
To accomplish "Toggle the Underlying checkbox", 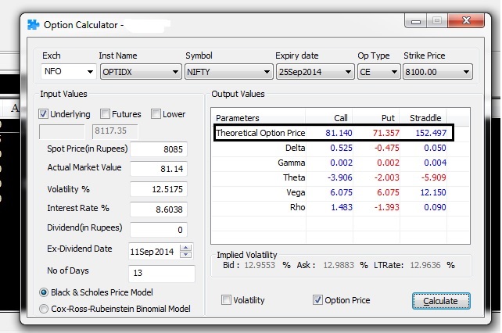I will (43, 113).
